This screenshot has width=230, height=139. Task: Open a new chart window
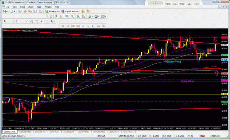5,11
